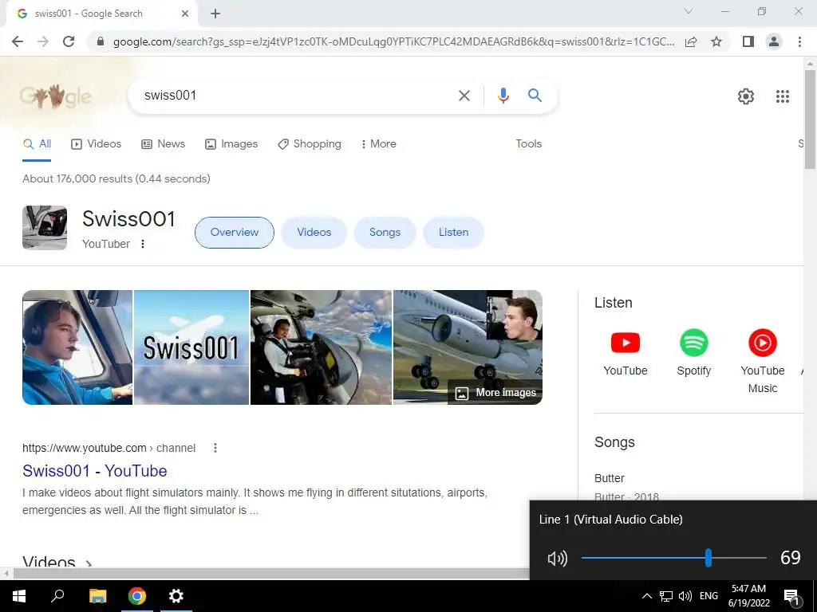Screen dimensions: 817x612
Task: Open a new browser tab
Action: [215, 14]
